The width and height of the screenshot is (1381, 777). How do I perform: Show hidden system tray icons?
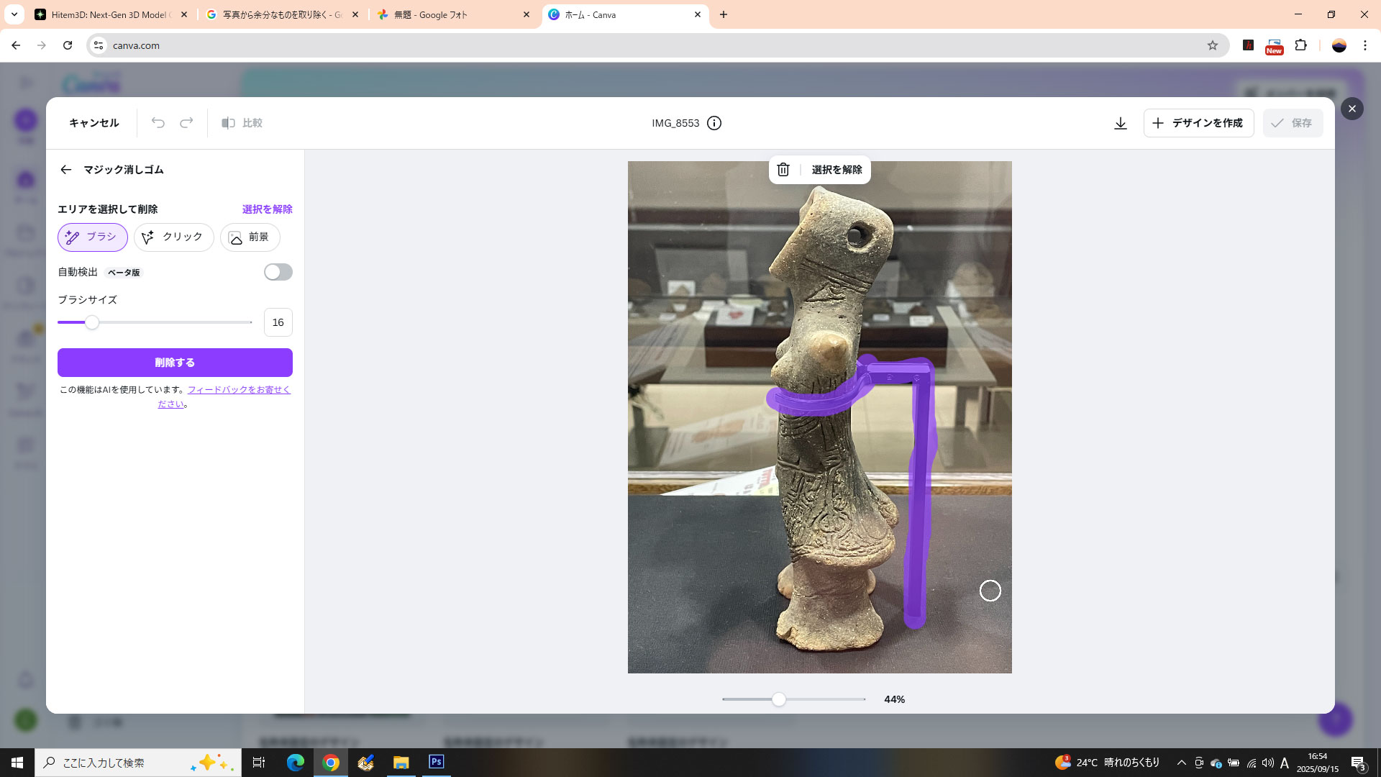pos(1181,763)
